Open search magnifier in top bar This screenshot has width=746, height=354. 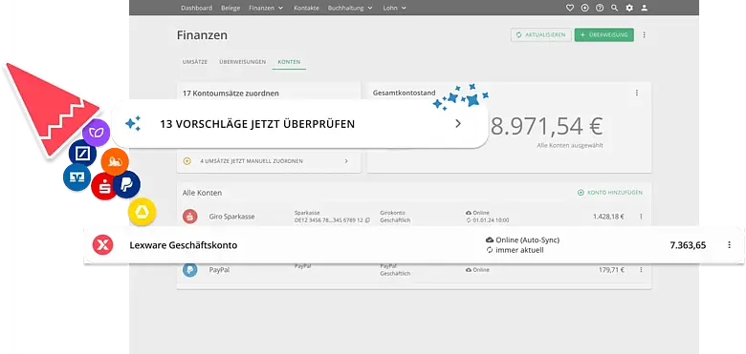614,8
